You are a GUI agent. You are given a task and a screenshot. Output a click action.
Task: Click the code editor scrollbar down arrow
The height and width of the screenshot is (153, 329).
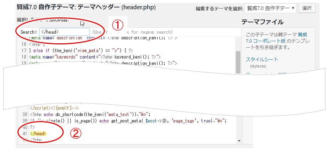point(239,141)
